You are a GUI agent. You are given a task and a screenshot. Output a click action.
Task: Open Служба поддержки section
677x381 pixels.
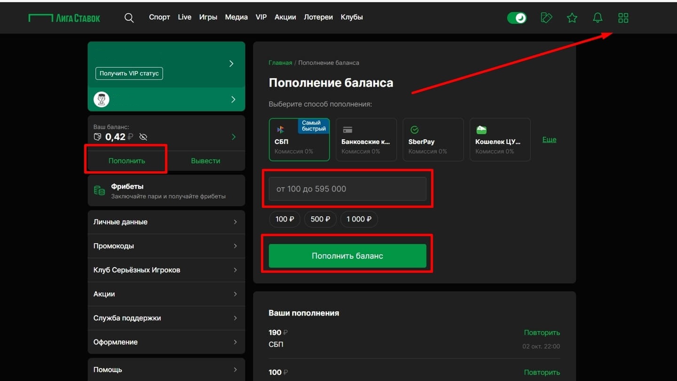point(166,318)
